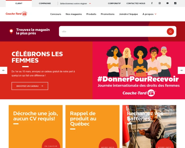
Task: Open the Facebook page icon
Action: click(152, 3)
